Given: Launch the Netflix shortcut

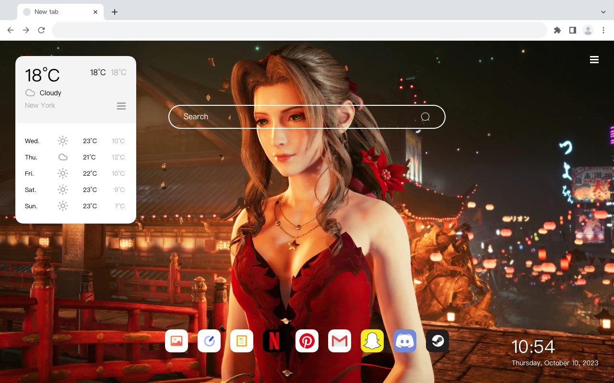Looking at the screenshot, I should (x=274, y=341).
